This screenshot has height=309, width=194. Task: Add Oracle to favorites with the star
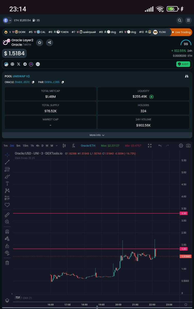coord(40,42)
